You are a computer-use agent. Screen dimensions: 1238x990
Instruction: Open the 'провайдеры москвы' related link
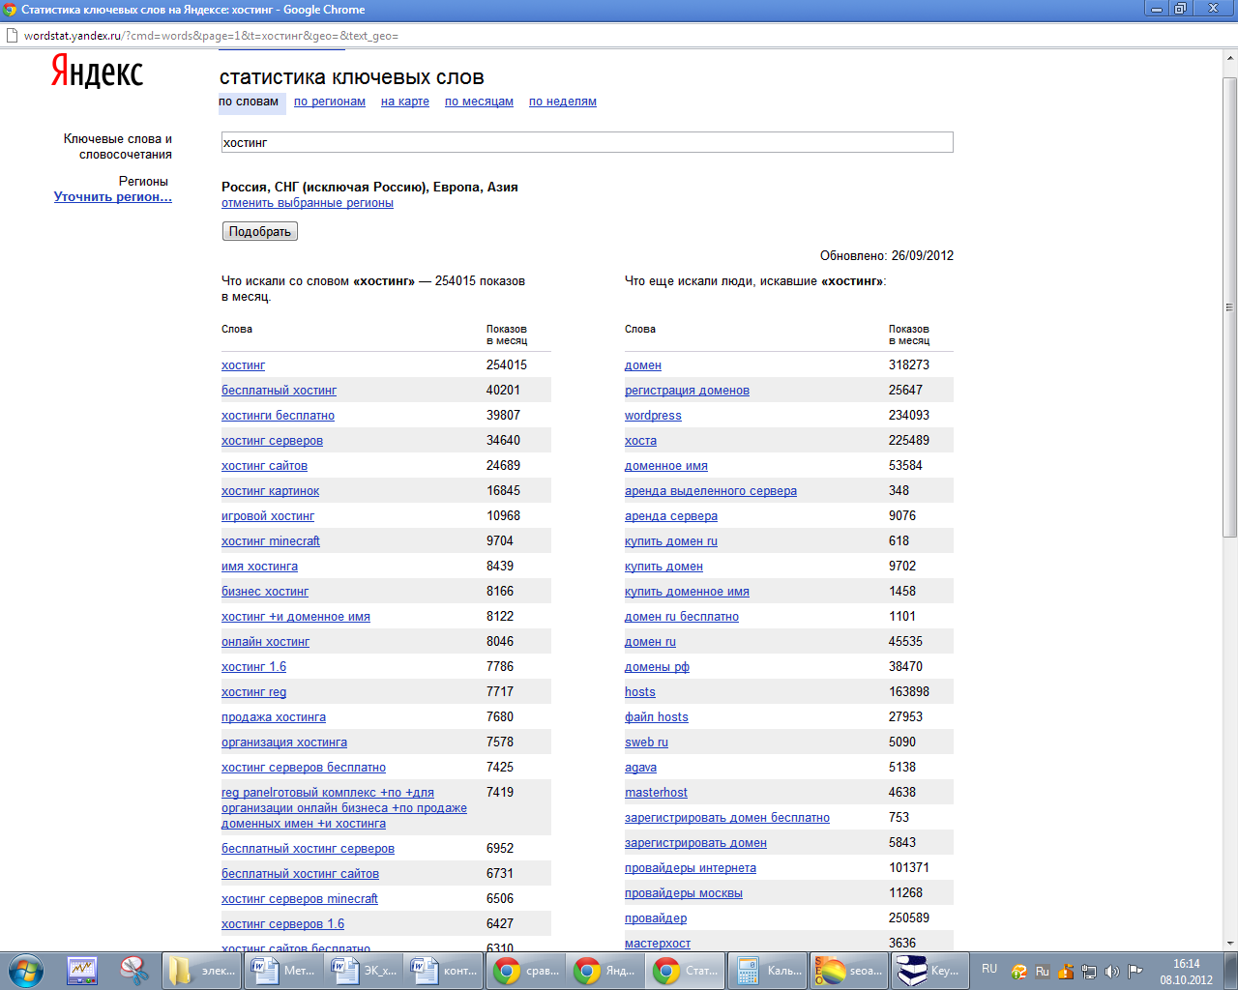[684, 893]
